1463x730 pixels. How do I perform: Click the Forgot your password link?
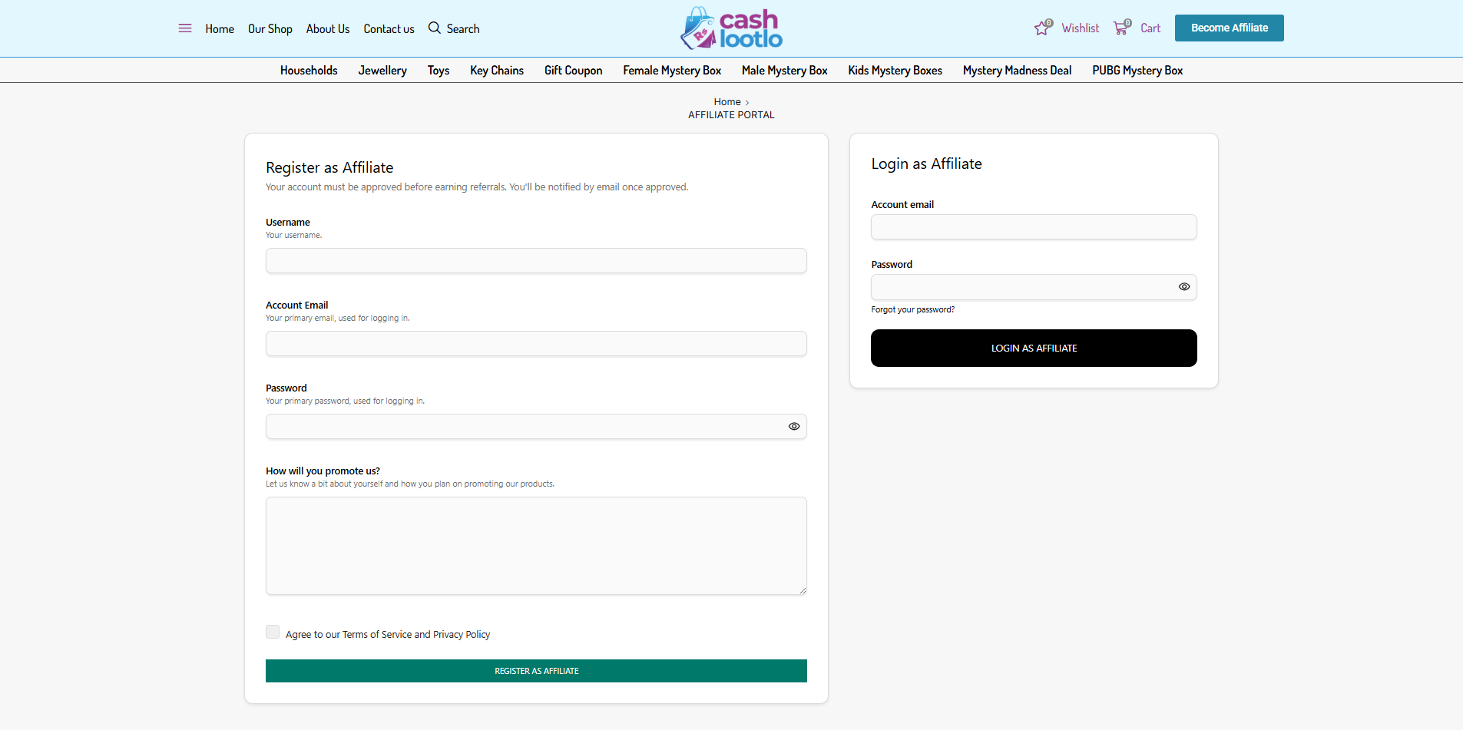coord(912,310)
